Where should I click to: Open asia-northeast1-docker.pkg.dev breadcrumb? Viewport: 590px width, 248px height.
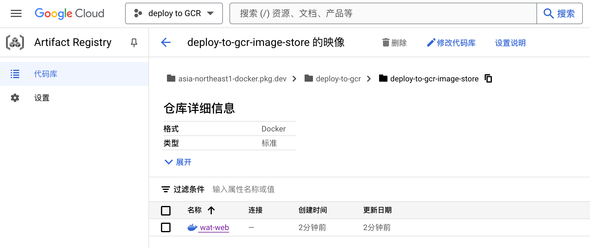[232, 79]
